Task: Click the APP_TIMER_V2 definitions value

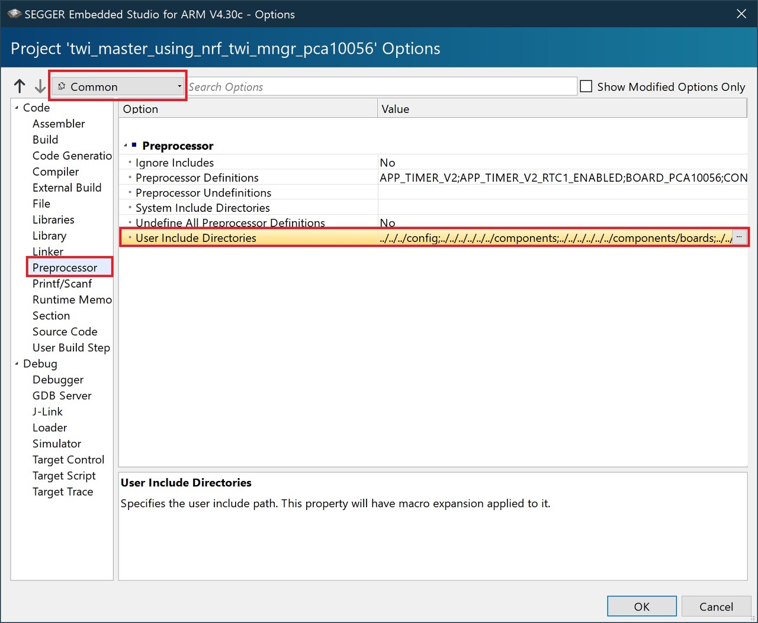Action: pyautogui.click(x=563, y=177)
